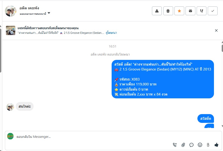Delete conversation with the trash icon

[168, 11]
